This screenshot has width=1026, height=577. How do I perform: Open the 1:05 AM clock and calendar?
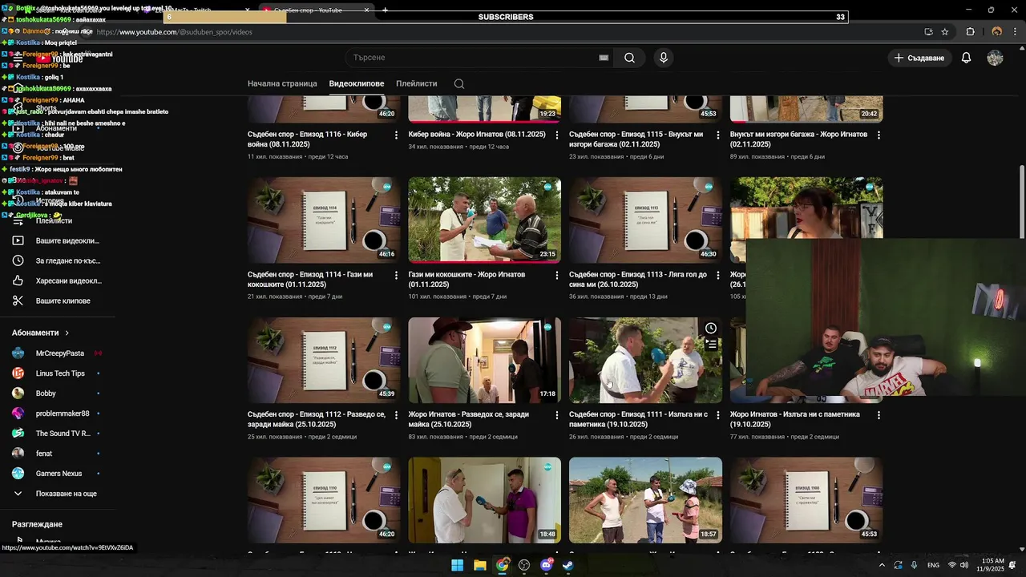(x=992, y=565)
